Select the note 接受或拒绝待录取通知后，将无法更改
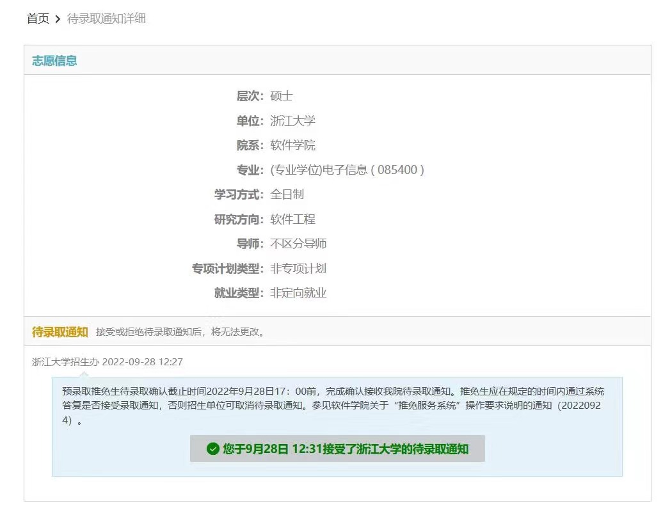Viewport: 663px width, 515px height. click(180, 332)
